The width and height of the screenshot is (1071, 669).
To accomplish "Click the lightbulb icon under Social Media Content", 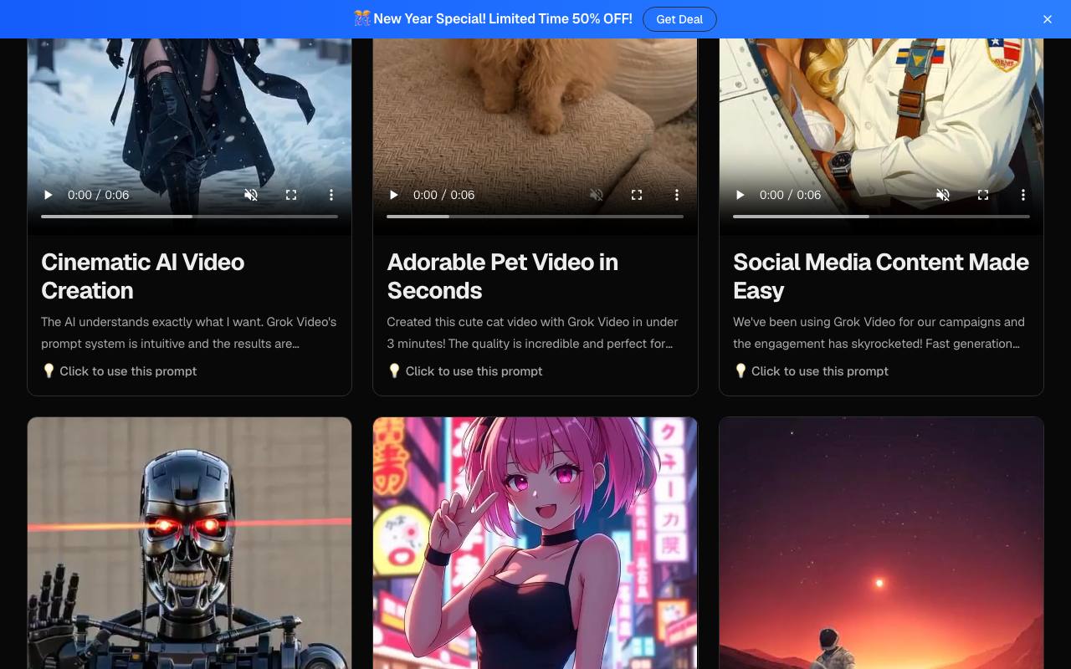I will pyautogui.click(x=740, y=371).
